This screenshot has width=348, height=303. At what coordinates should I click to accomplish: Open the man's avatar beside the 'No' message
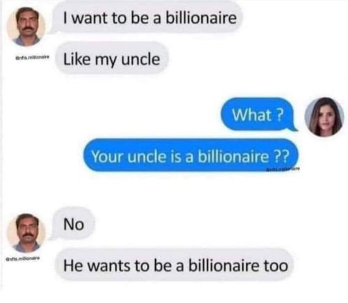click(26, 233)
